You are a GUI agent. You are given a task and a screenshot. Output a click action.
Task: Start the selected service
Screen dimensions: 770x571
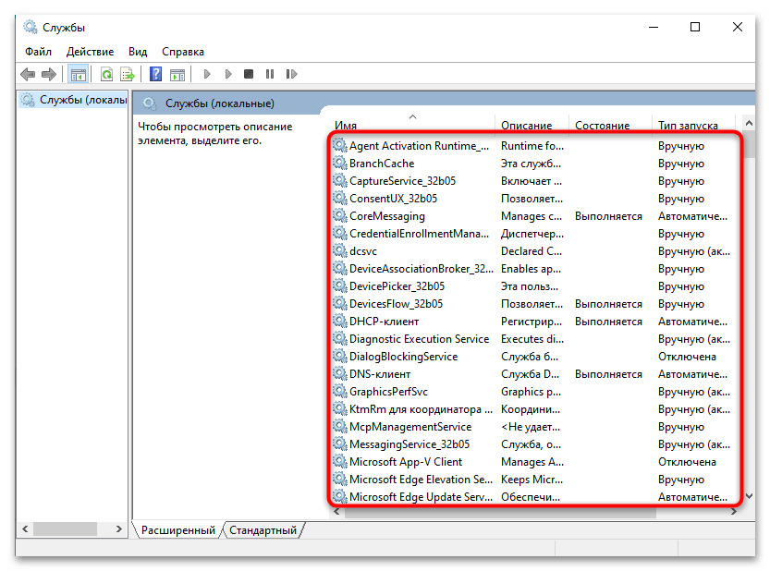click(206, 74)
